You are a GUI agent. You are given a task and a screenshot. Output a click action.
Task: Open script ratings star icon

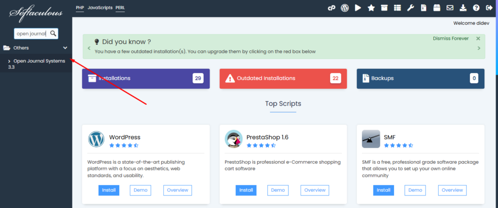pos(371,8)
